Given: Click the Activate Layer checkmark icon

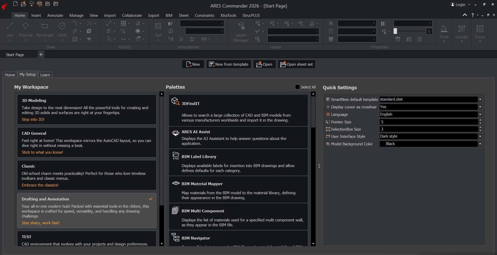Looking at the screenshot, I should tap(257, 31).
